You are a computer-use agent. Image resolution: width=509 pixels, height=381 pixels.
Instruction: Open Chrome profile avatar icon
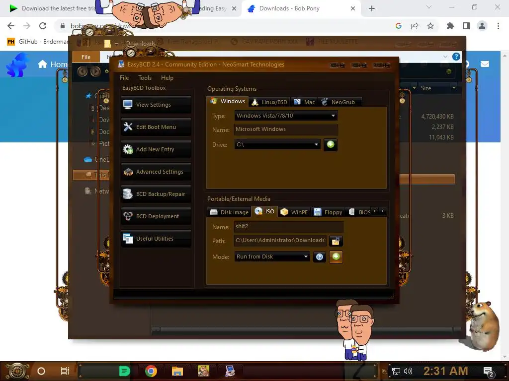(482, 26)
